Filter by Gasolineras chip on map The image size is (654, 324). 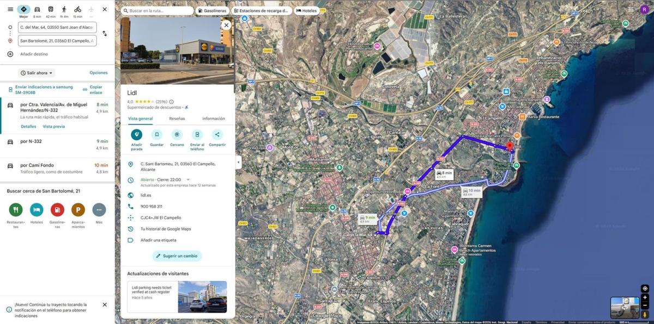(x=213, y=10)
